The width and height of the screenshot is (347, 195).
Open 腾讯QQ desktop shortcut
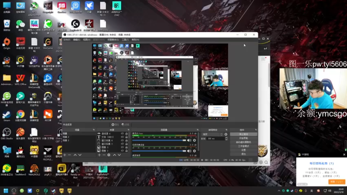point(20,152)
